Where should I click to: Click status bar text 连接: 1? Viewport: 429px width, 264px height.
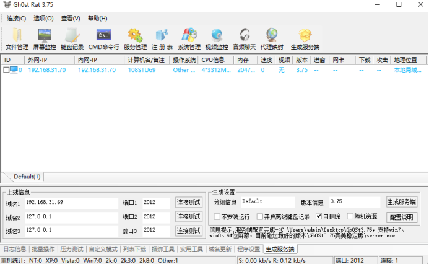click(x=389, y=260)
